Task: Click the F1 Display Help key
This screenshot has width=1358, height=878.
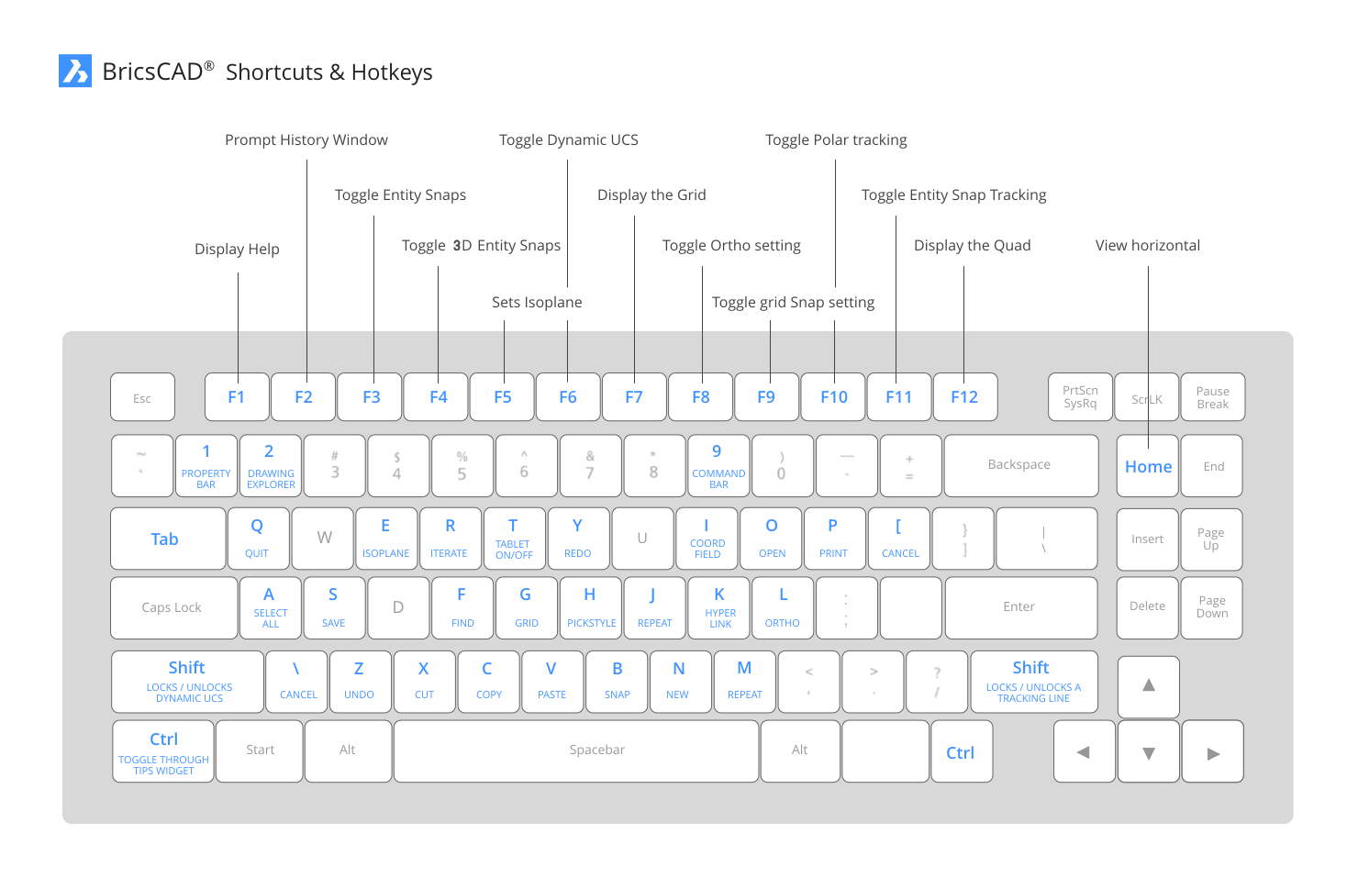Action: (x=237, y=397)
